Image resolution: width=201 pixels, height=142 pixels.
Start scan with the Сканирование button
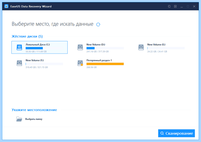[x=177, y=133]
